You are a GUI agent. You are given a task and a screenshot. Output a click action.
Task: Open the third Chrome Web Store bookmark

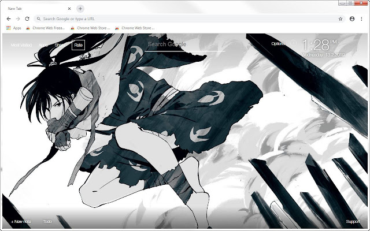(135, 28)
